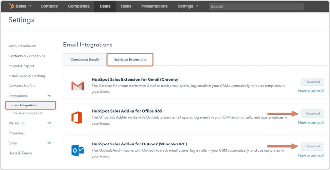330x170 pixels.
Task: Click the Integrations sidebar label
Action: (x=18, y=96)
